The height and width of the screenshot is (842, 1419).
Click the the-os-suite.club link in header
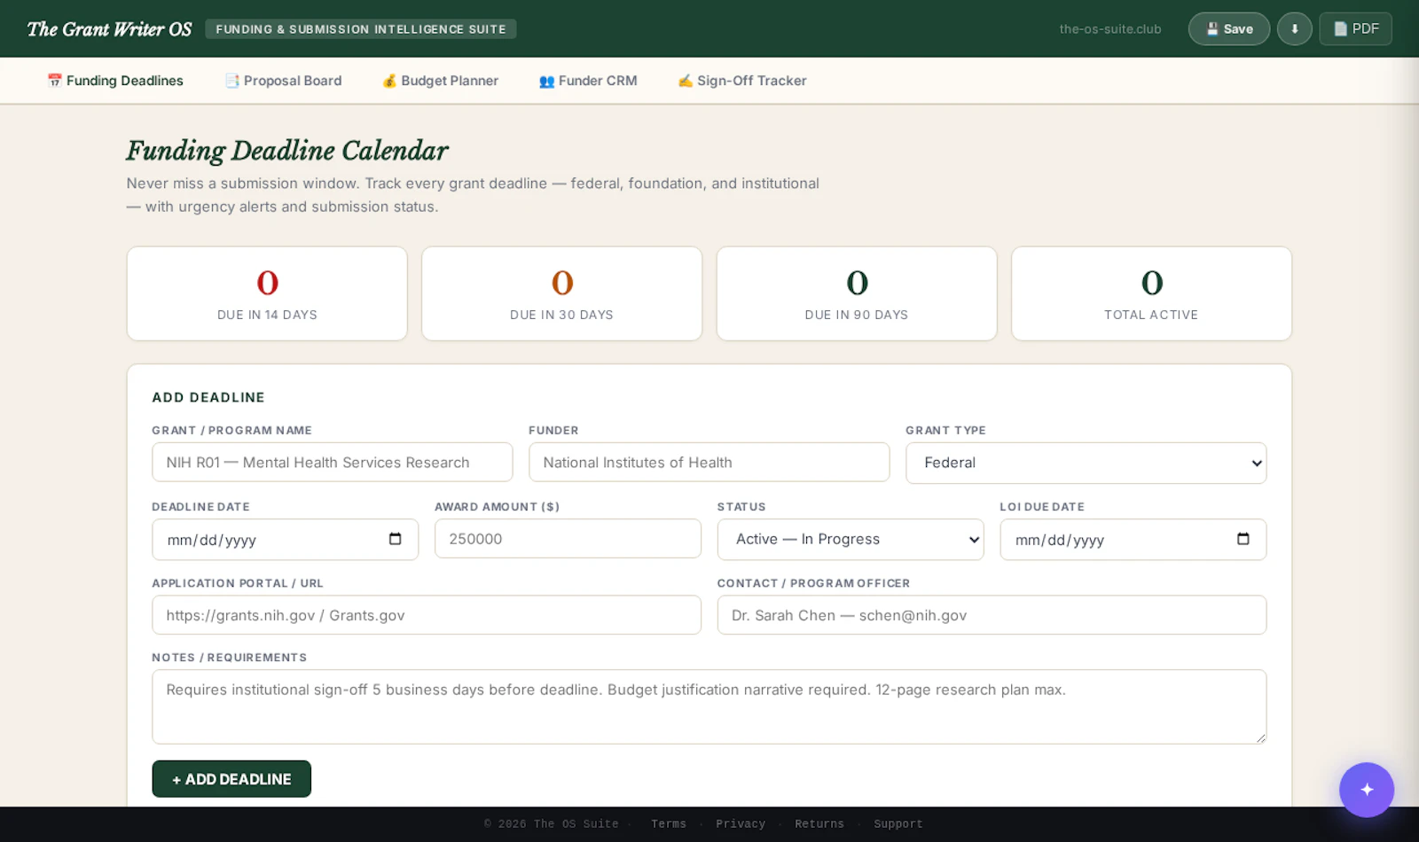[1110, 29]
